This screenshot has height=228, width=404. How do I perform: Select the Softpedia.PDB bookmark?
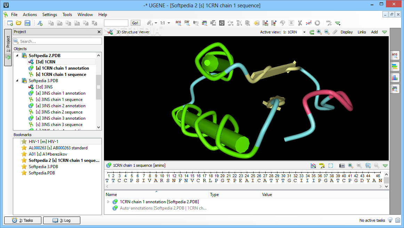[42, 173]
